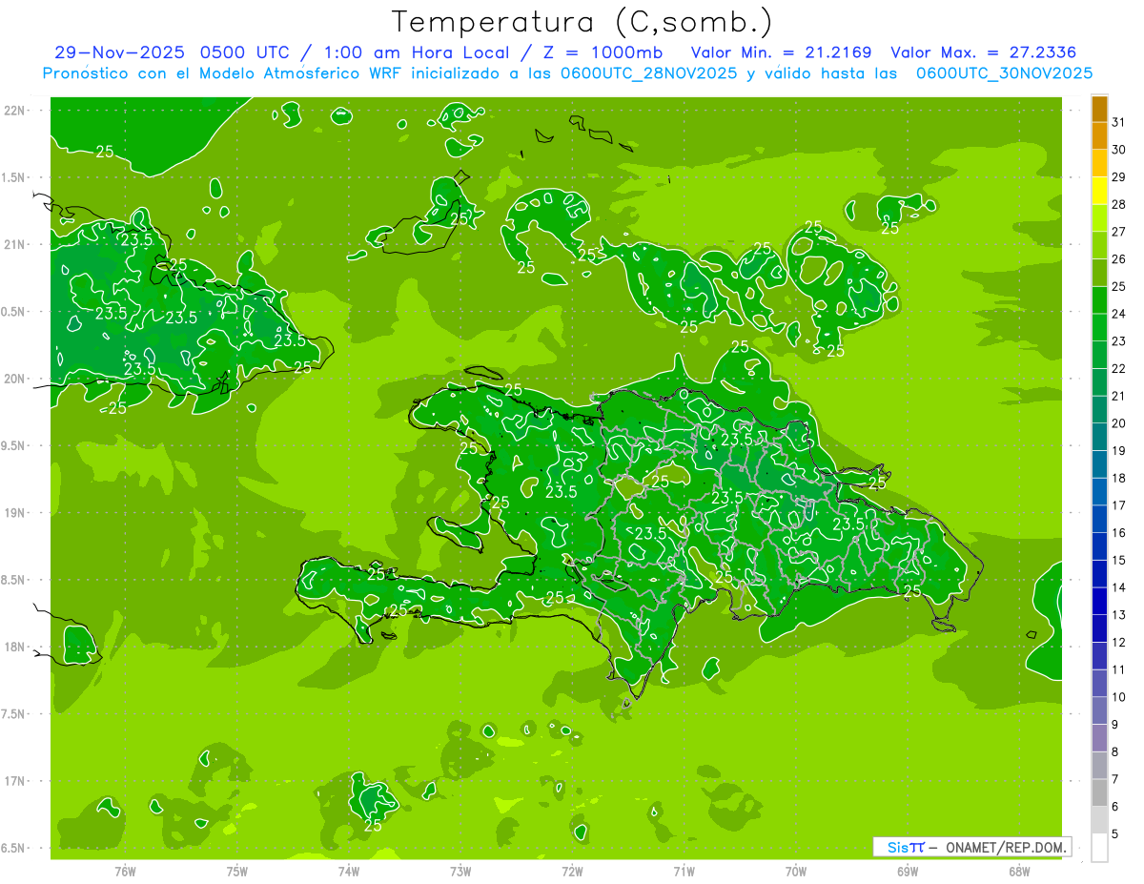Click the "72W" longitude axis label

tap(572, 871)
